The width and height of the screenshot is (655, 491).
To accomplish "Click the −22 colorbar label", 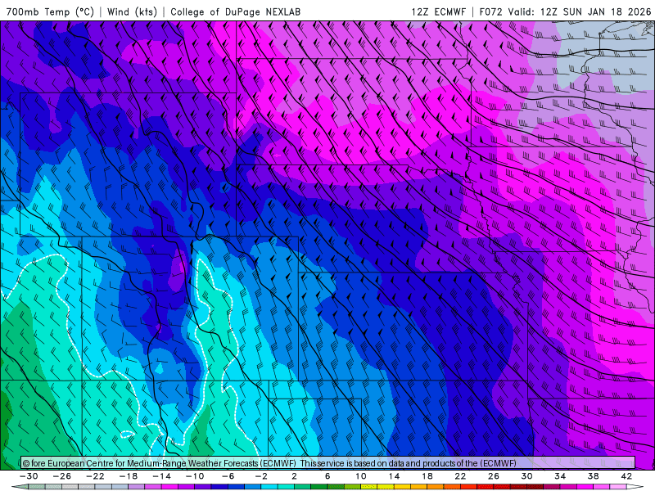I will click(95, 476).
